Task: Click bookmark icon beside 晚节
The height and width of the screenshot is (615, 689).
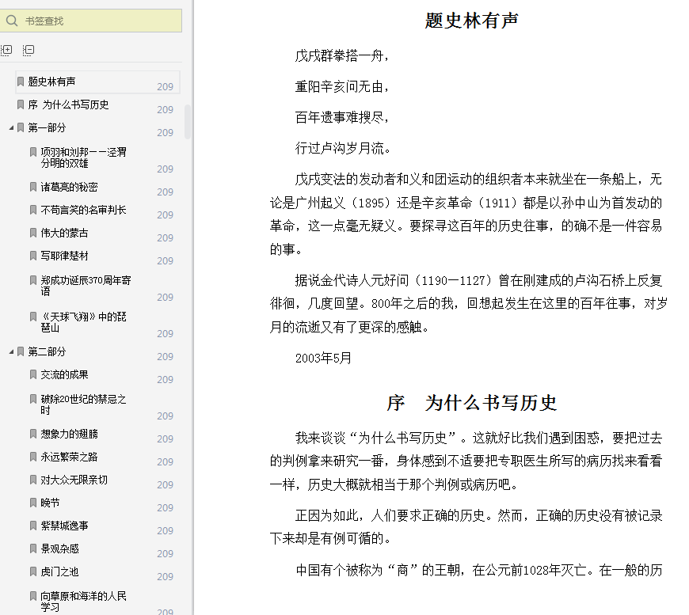Action: (33, 503)
